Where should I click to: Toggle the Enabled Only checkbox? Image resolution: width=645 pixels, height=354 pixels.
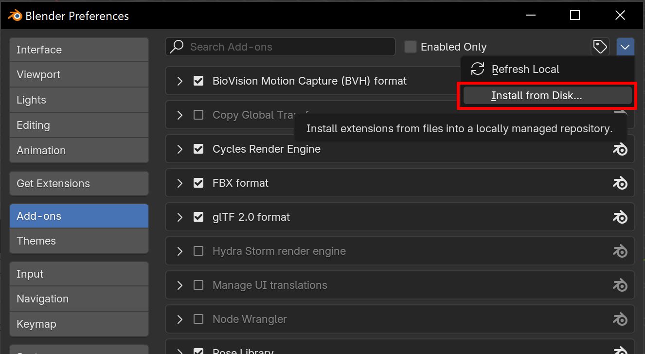[411, 47]
